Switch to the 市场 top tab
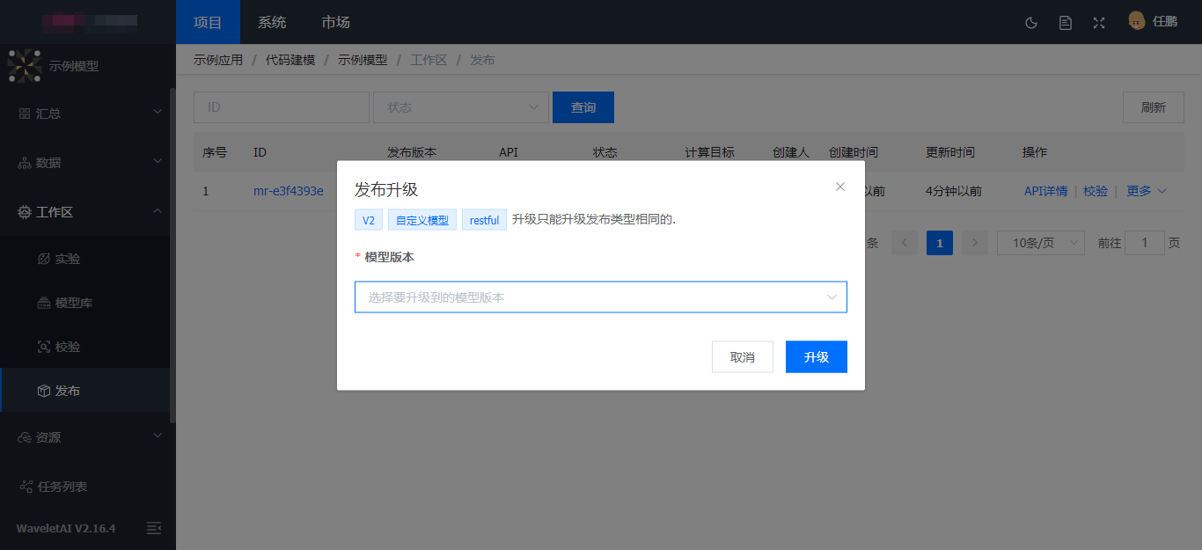The width and height of the screenshot is (1202, 550). point(335,22)
